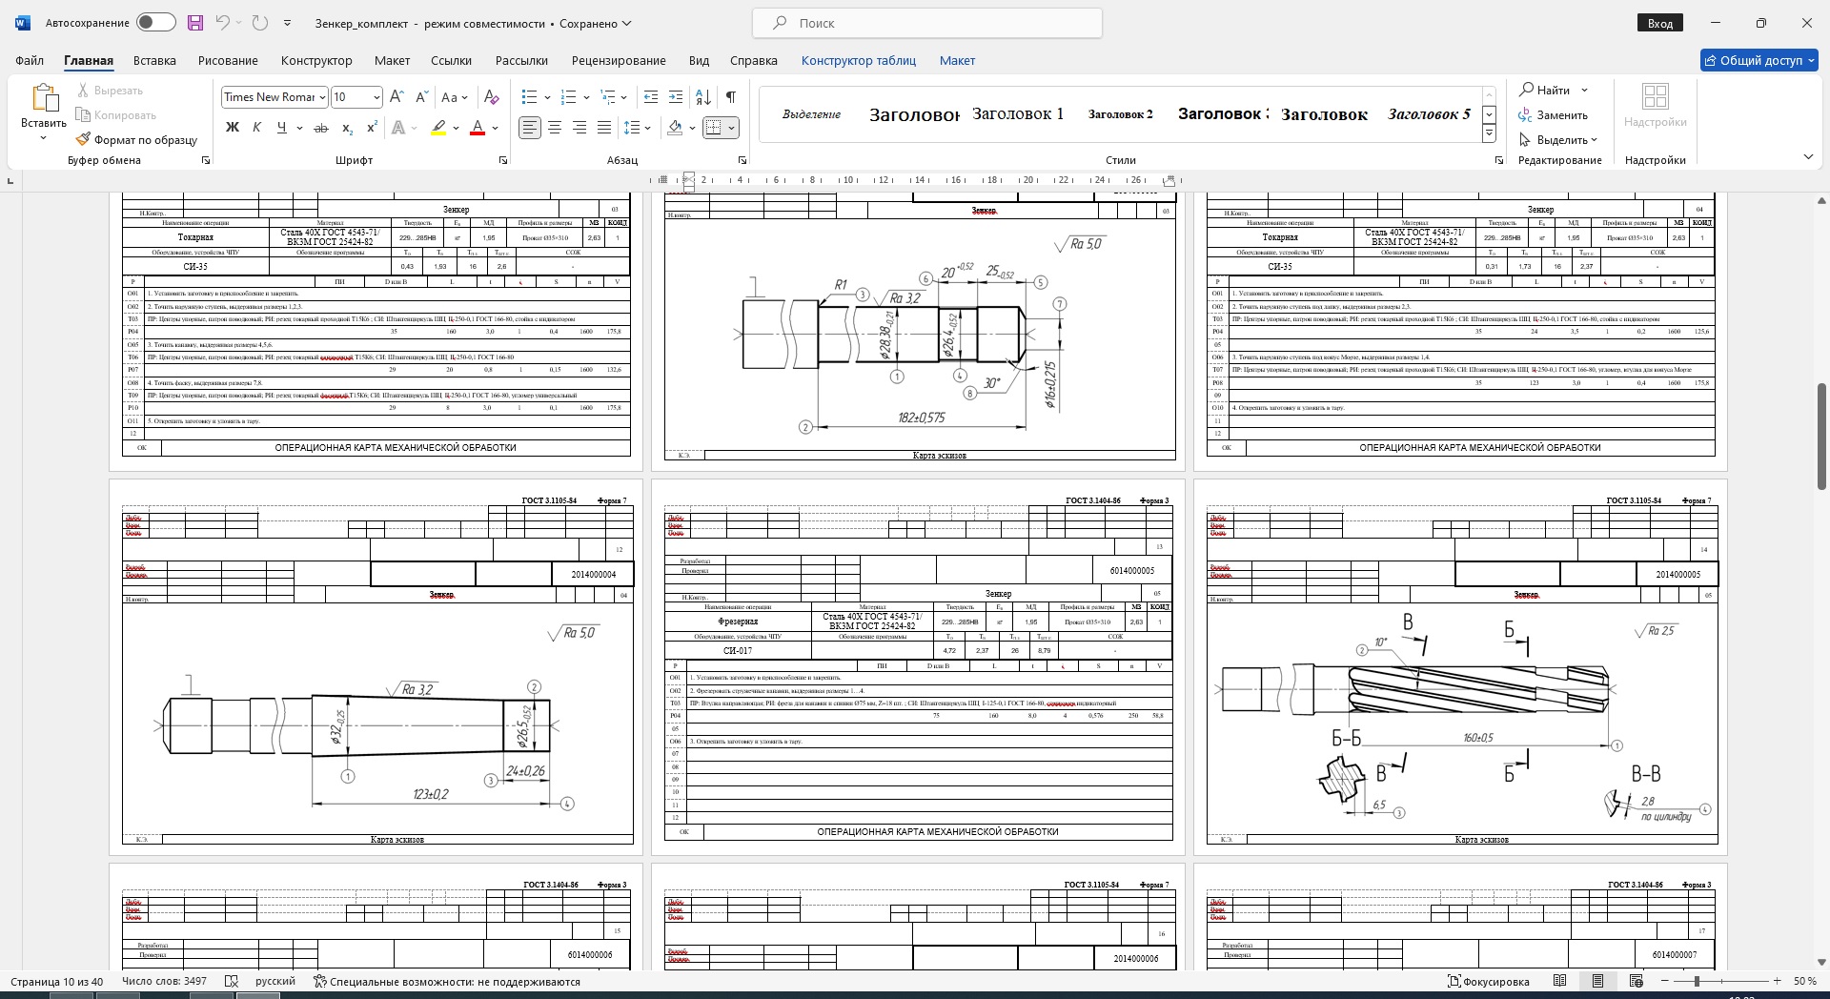The image size is (1830, 999).
Task: Switch to the Рецензирование tab
Action: [x=619, y=60]
